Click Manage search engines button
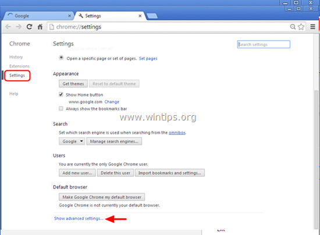Viewport: 320px width, 235px height. coord(114,141)
